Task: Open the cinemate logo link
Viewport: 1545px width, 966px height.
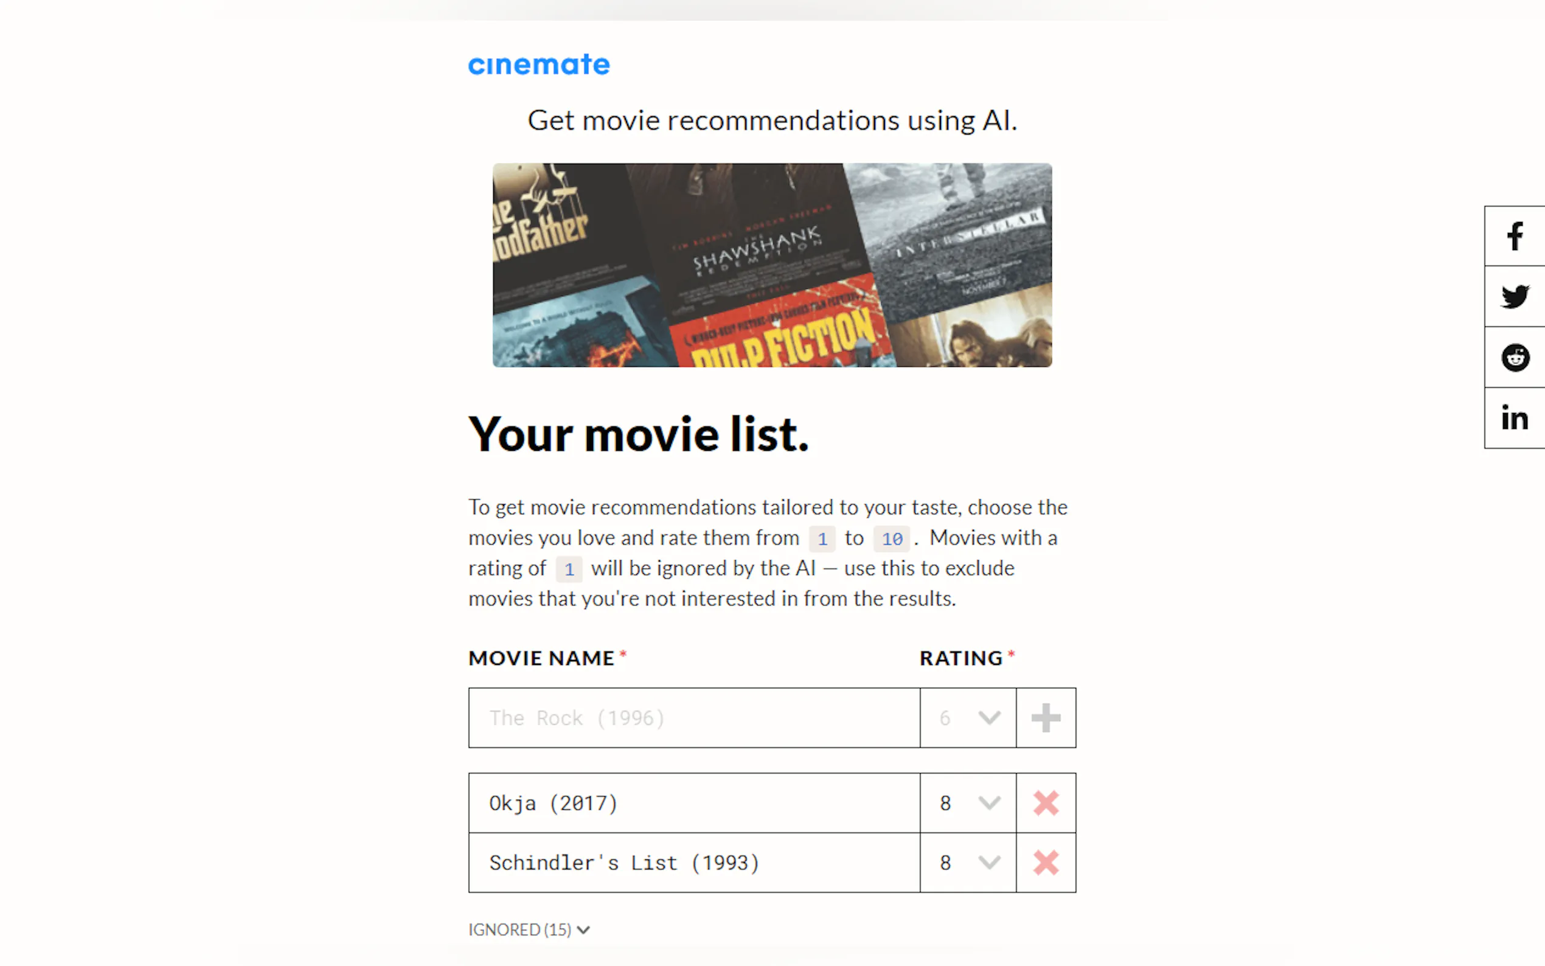Action: pos(539,64)
